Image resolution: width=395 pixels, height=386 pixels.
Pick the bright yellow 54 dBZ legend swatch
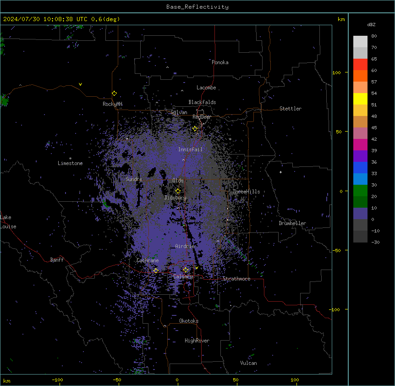click(360, 99)
